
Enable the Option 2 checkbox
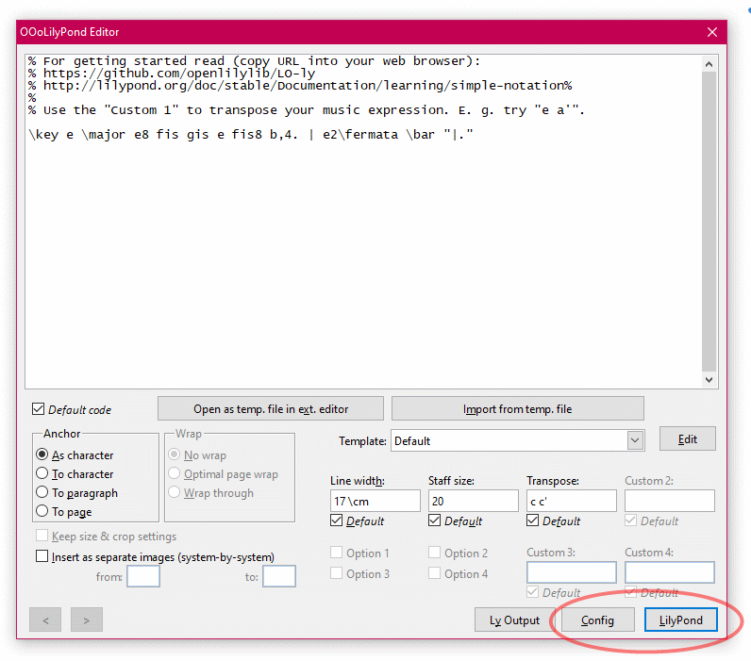(434, 553)
